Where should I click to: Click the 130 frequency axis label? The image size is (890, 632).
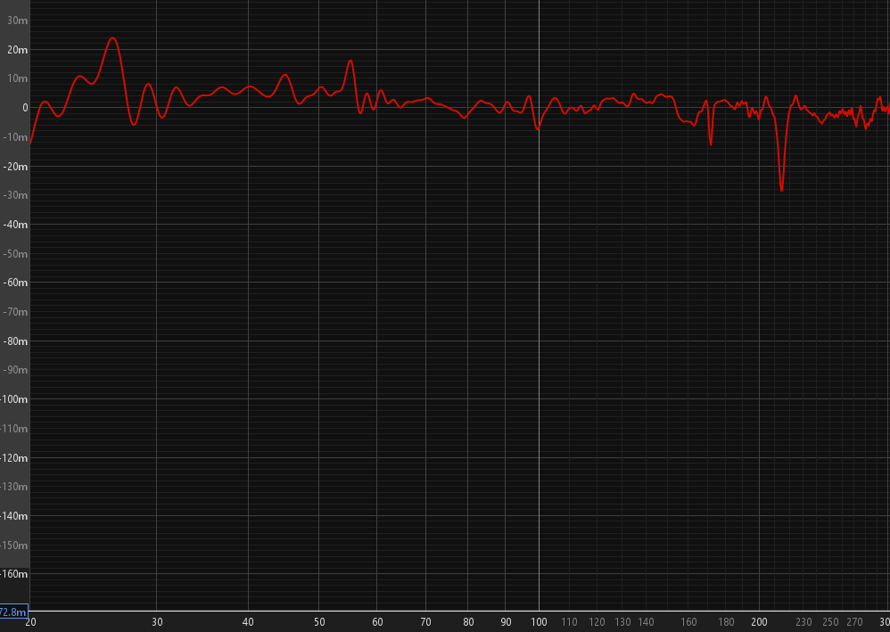pos(622,622)
